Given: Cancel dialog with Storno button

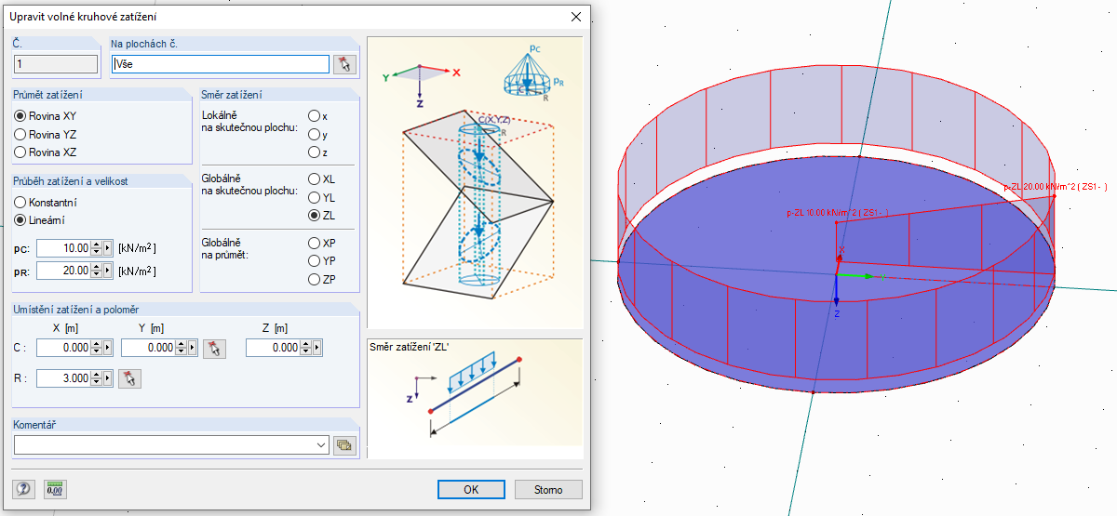Looking at the screenshot, I should pyautogui.click(x=548, y=489).
